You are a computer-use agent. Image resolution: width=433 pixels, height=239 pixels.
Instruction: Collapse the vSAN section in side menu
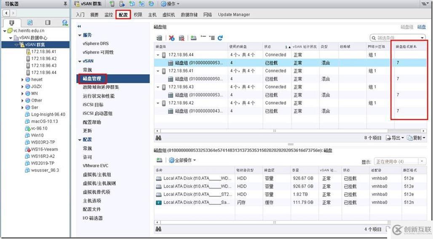80,61
